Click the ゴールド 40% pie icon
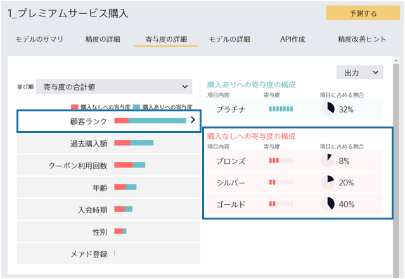405x279 pixels. coord(328,204)
